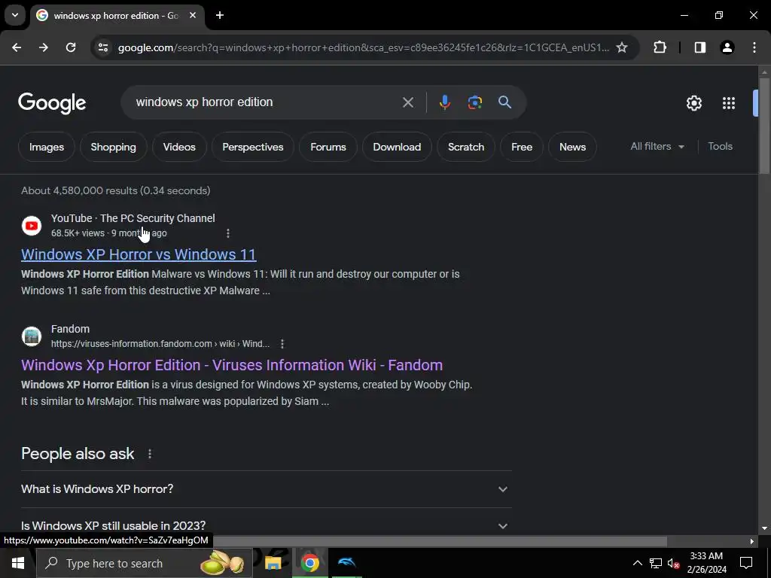This screenshot has width=771, height=578.
Task: Click the YouTube · The PC Security Channel source
Action: [133, 218]
